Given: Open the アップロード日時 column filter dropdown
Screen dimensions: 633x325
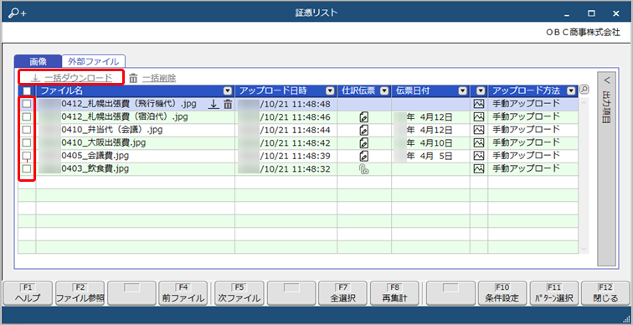Looking at the screenshot, I should click(331, 91).
